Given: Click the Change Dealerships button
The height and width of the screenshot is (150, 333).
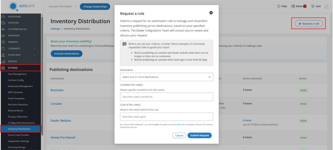Looking at the screenshot, I should click(95, 6).
